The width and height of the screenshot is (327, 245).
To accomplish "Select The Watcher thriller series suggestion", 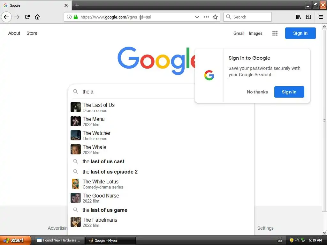I will coord(161,135).
